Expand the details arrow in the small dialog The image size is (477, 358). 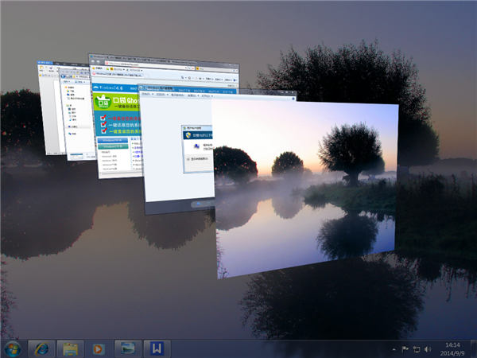point(187,158)
